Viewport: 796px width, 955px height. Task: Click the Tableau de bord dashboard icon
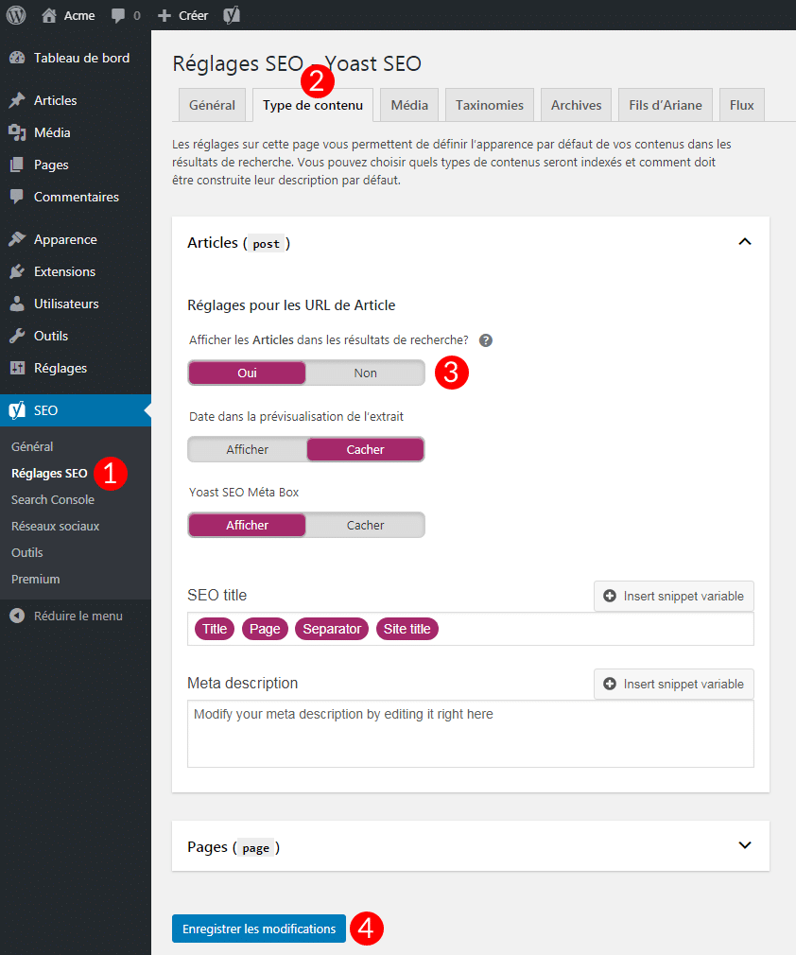click(x=17, y=58)
